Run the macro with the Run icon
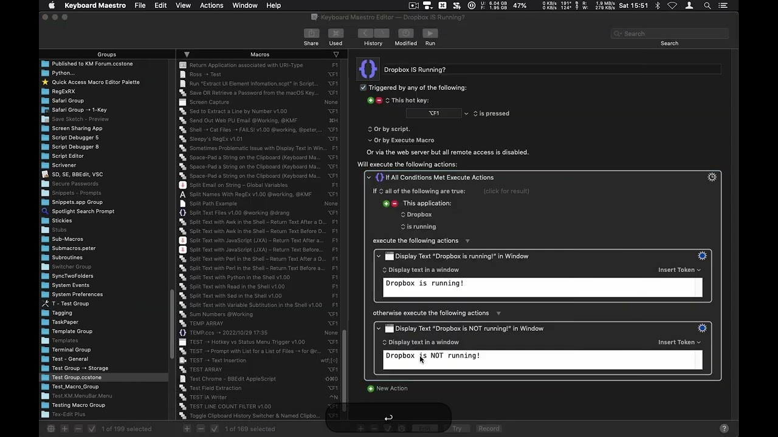Screen dimensions: 778x437 click(x=430, y=33)
